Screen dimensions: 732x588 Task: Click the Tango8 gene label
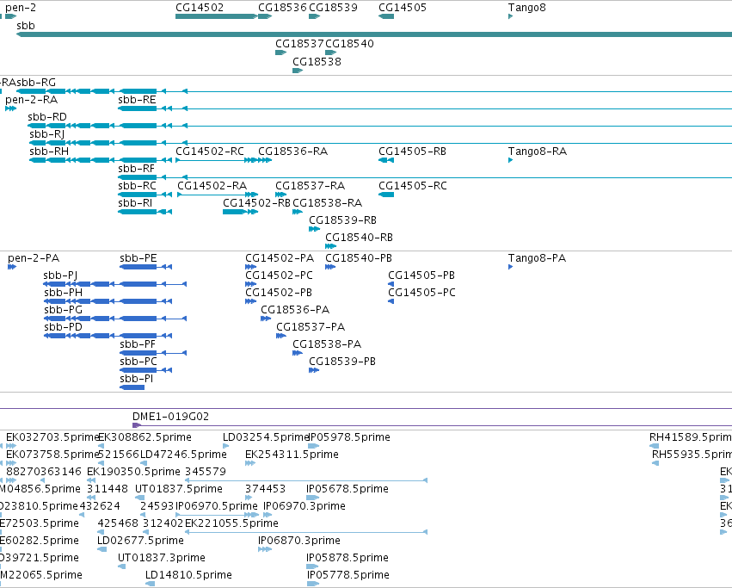(x=527, y=8)
